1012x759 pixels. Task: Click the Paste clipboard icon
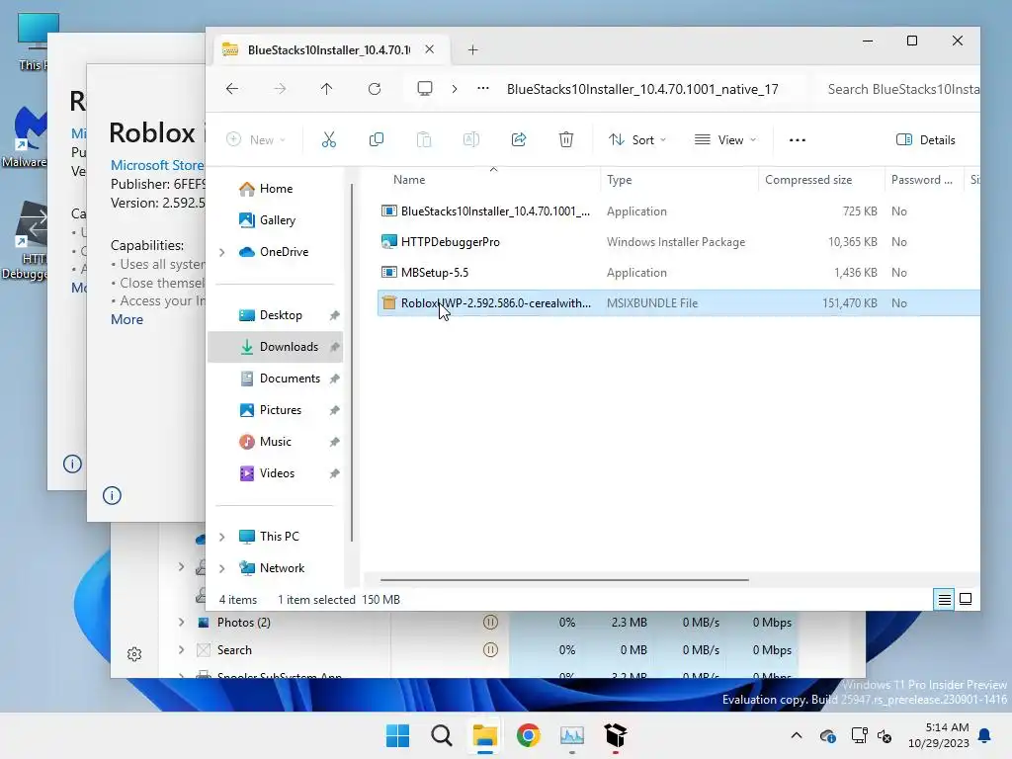tap(423, 139)
